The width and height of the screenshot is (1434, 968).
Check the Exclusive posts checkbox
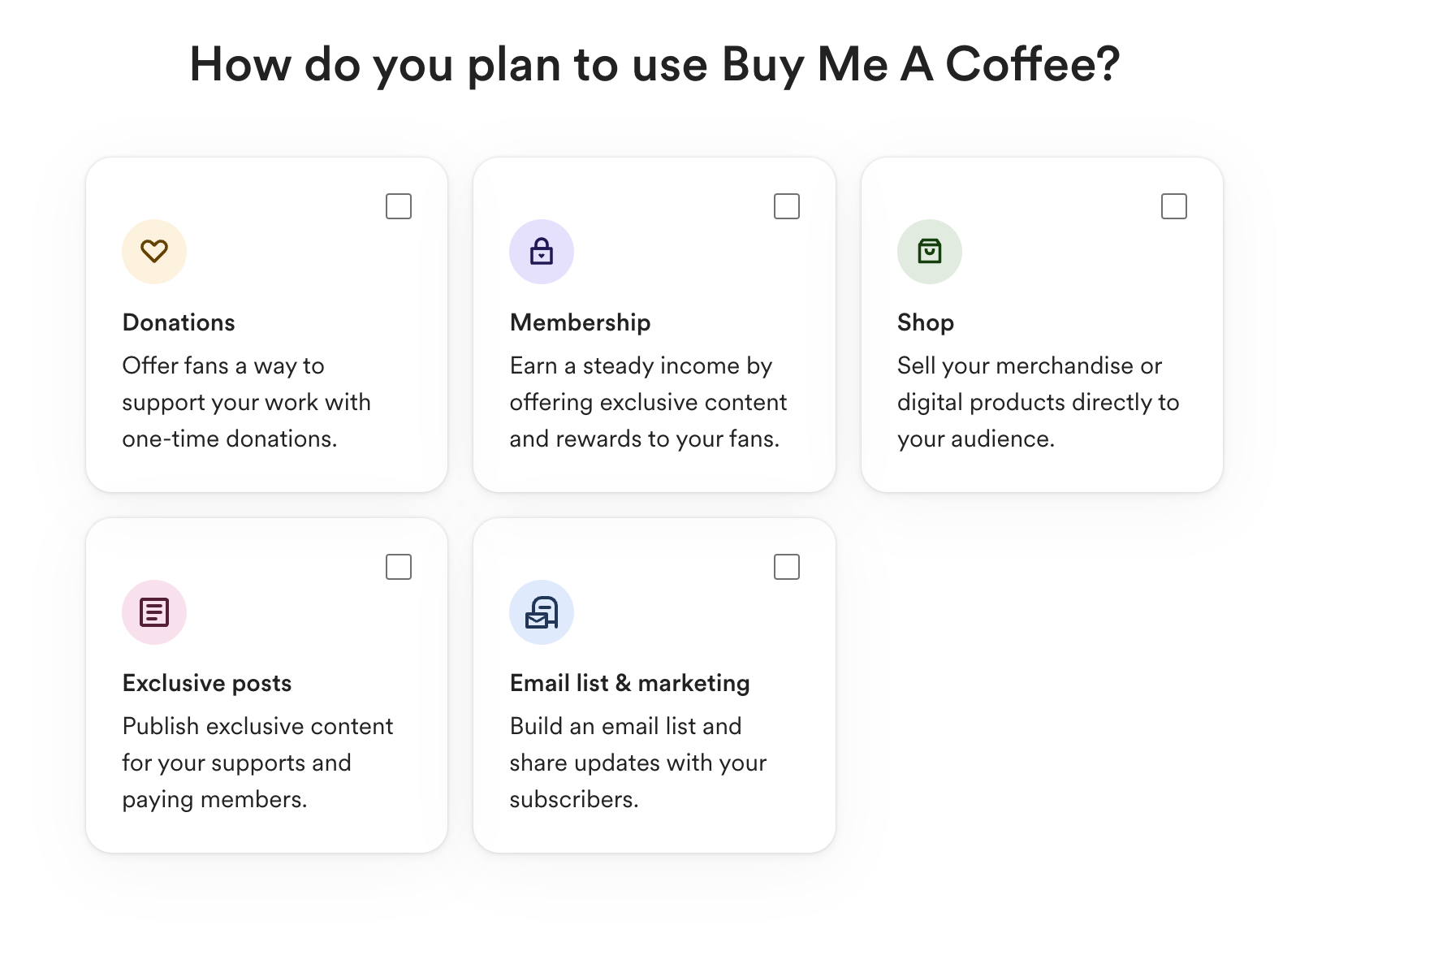[x=398, y=567]
